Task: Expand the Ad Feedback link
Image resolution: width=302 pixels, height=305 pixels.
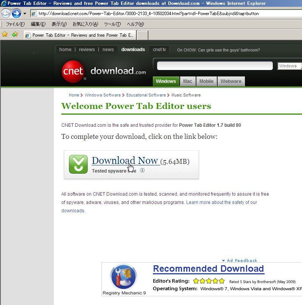Action: point(240,260)
